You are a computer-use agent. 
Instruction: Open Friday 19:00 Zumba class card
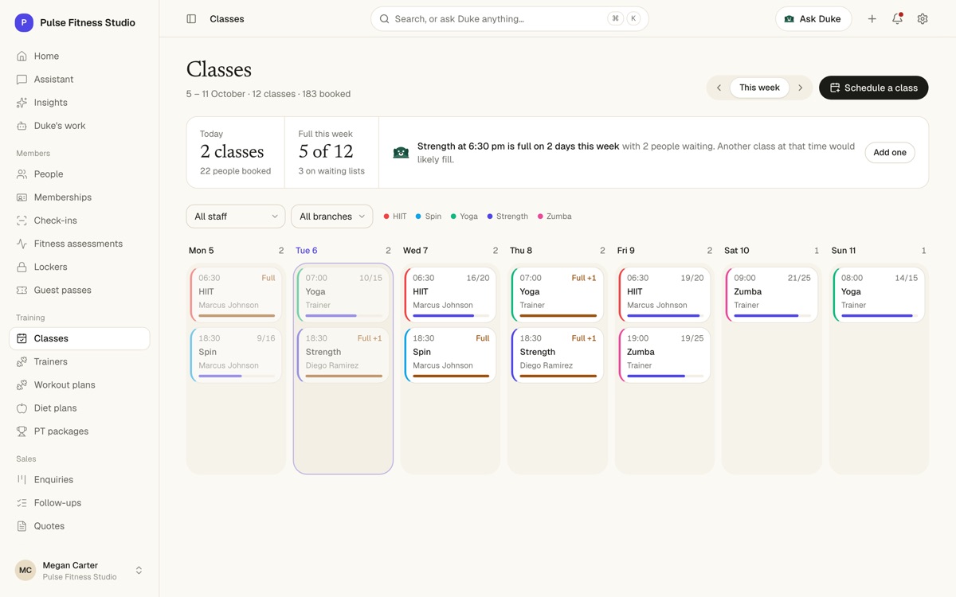[x=664, y=355]
